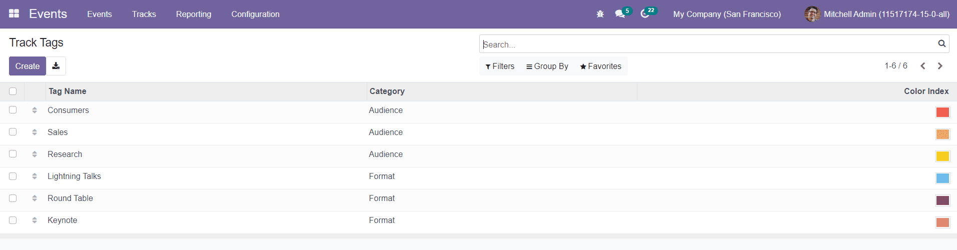The height and width of the screenshot is (250, 957).
Task: Toggle the select-all header checkbox
Action: [x=13, y=91]
